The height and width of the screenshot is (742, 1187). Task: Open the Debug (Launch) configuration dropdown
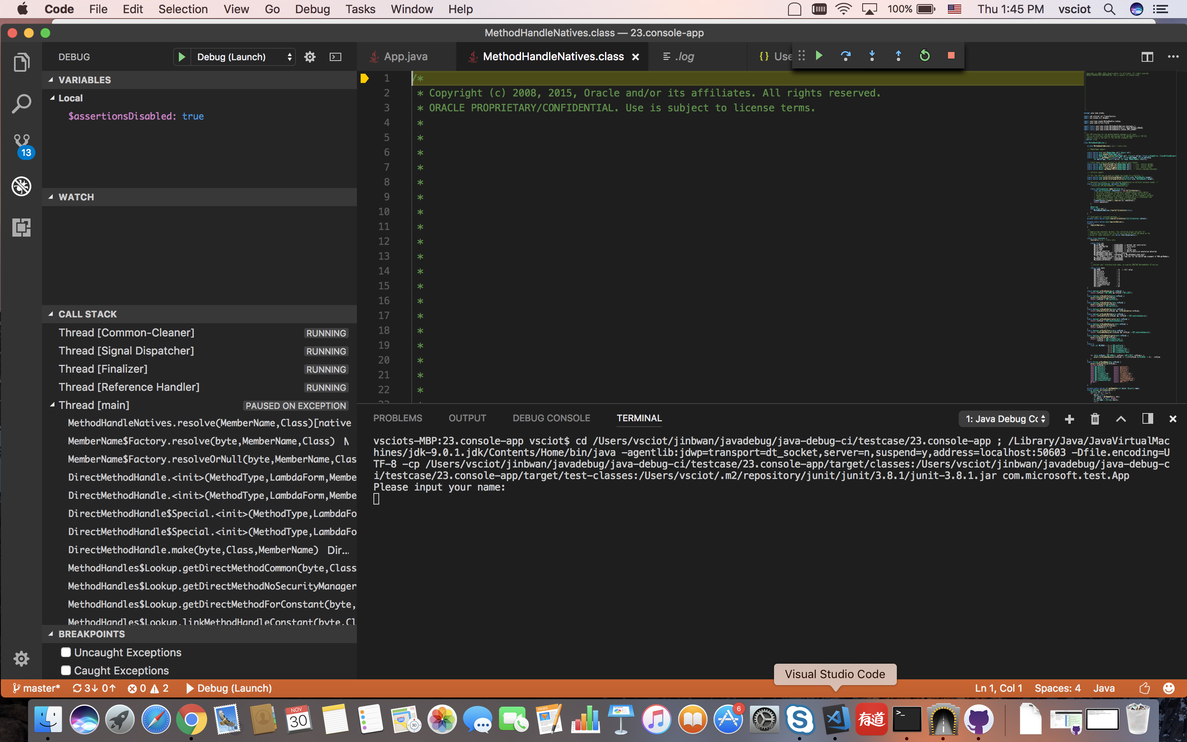coord(244,57)
